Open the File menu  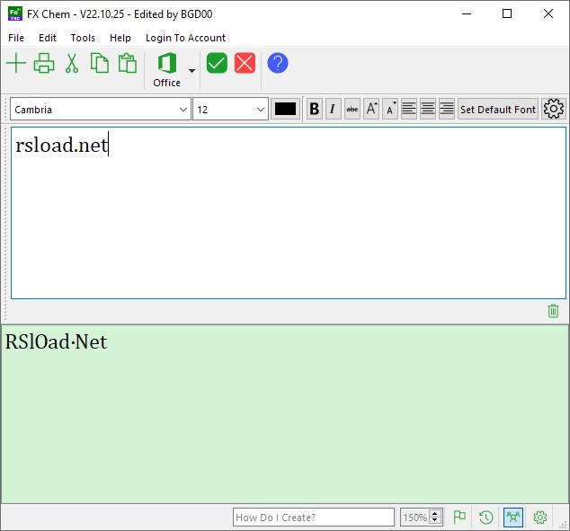[16, 38]
